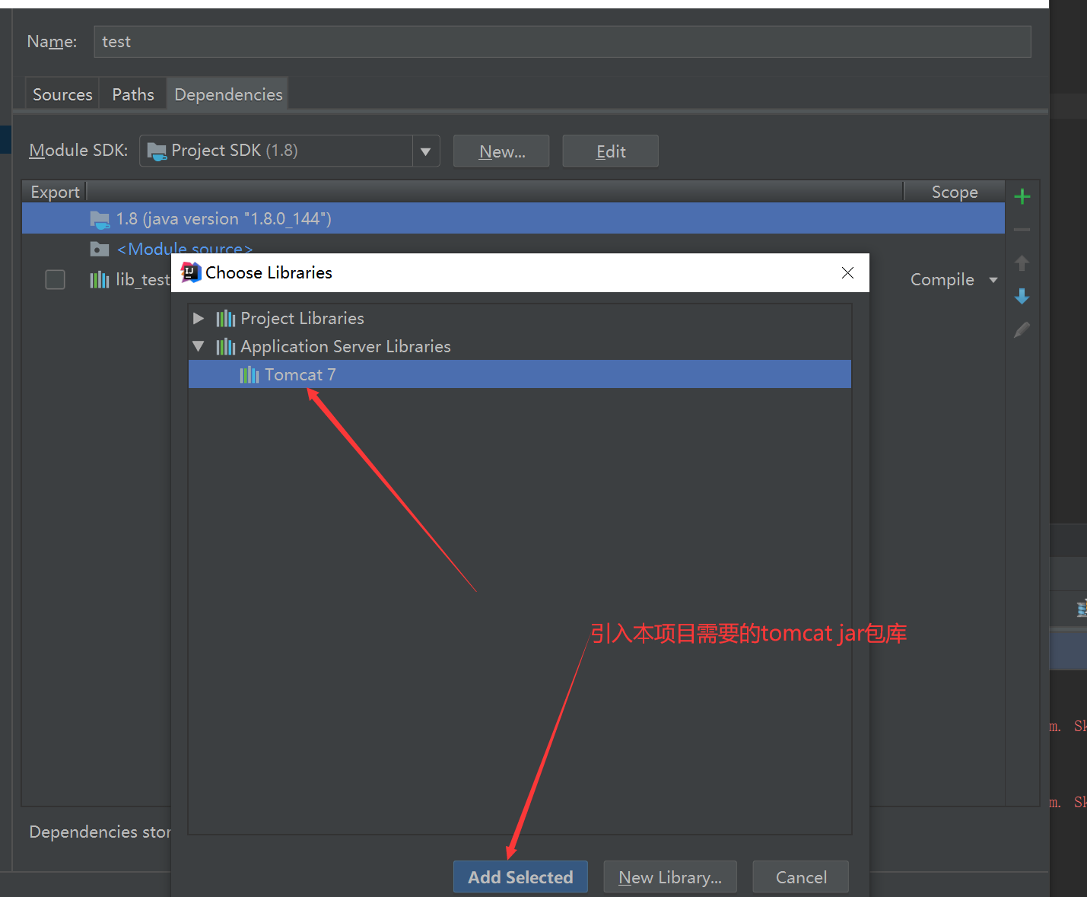This screenshot has height=897, width=1087.
Task: Click the New... SDK button
Action: 501,151
